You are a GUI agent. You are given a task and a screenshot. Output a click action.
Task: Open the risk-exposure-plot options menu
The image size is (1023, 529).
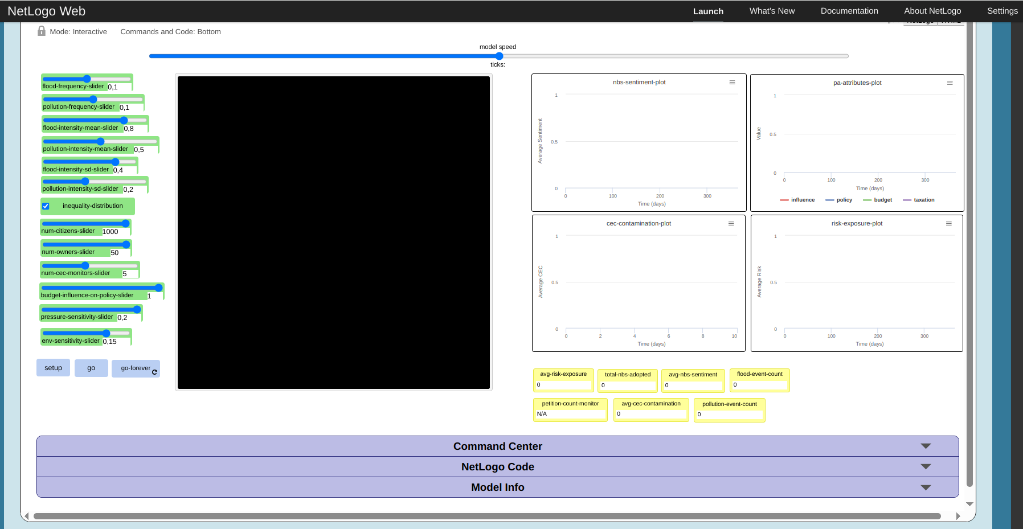pyautogui.click(x=949, y=223)
